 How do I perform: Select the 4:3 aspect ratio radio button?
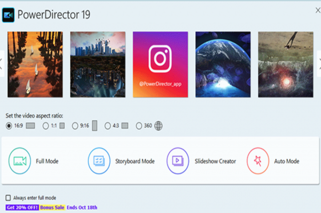[x=107, y=125]
